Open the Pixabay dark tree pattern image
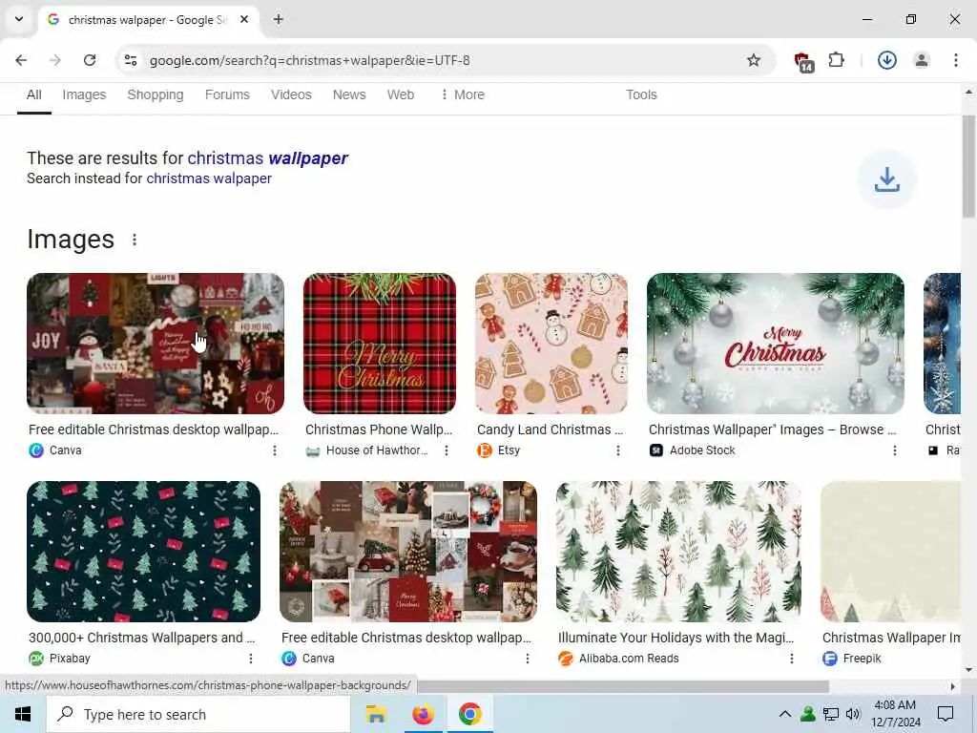The height and width of the screenshot is (733, 977). tap(143, 552)
